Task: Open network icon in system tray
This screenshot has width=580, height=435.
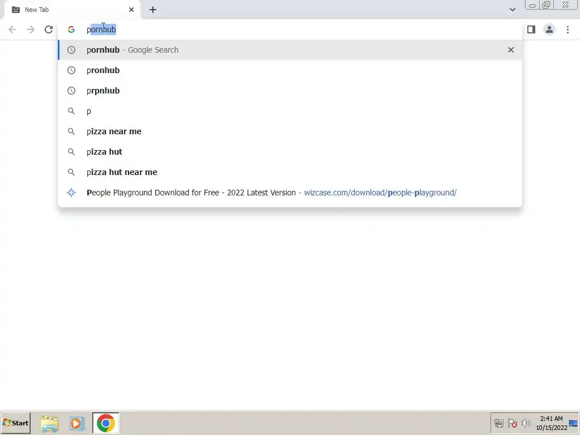Action: (x=498, y=423)
